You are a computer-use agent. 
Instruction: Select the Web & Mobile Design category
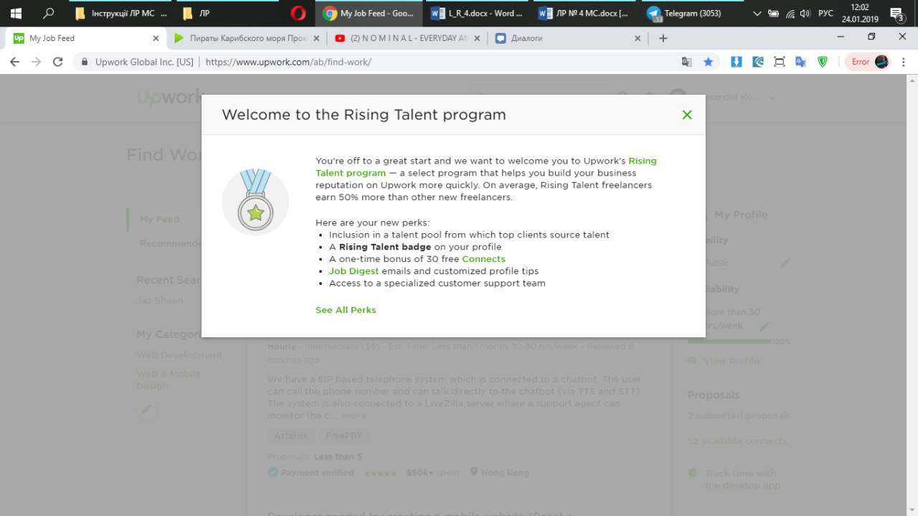click(x=169, y=380)
